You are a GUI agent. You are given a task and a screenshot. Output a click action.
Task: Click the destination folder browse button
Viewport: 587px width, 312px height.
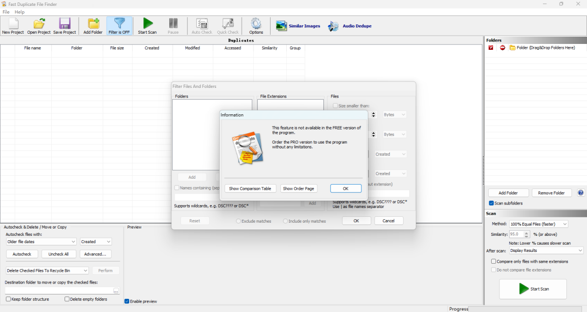[116, 291]
